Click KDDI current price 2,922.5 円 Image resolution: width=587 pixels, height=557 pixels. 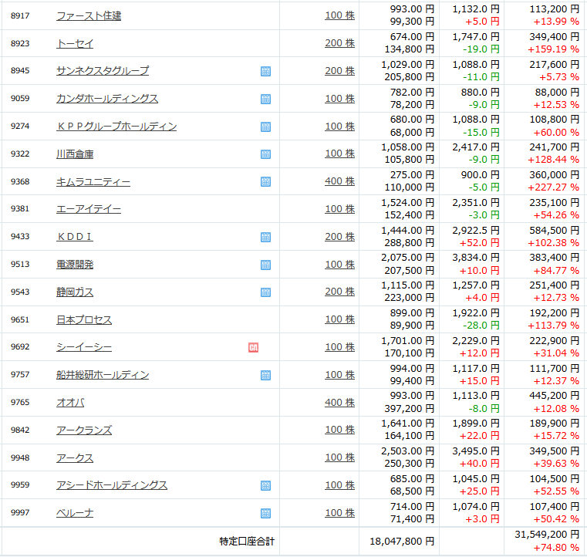point(475,231)
